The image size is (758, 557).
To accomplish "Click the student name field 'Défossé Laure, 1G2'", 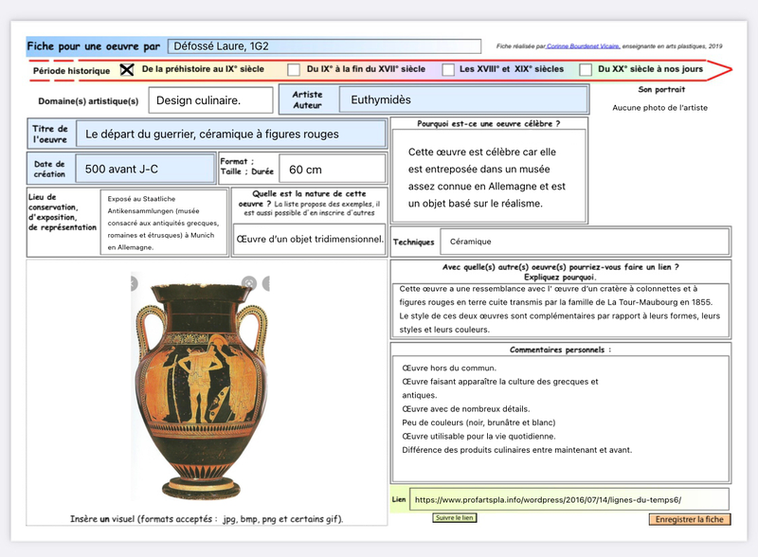I will click(324, 45).
